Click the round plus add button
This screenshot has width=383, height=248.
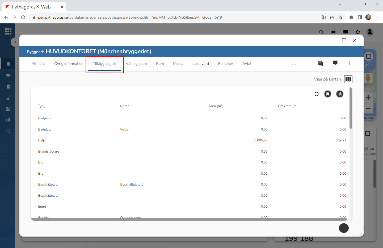344,228
